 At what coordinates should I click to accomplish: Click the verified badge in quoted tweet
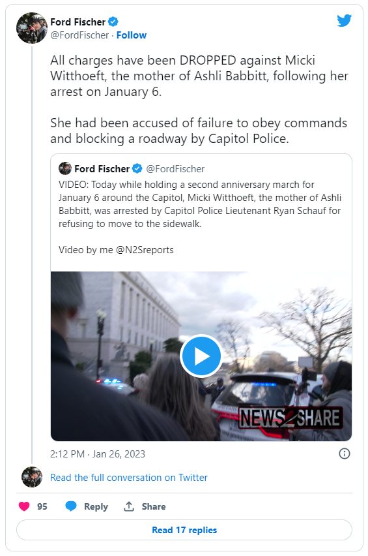pyautogui.click(x=137, y=169)
